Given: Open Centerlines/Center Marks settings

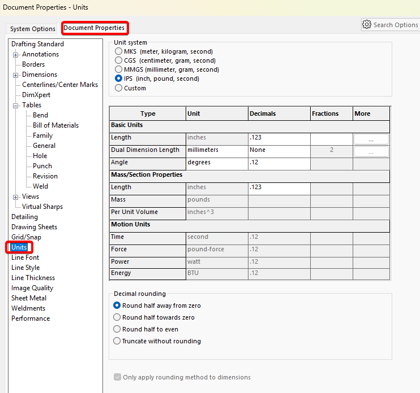Looking at the screenshot, I should coord(60,85).
